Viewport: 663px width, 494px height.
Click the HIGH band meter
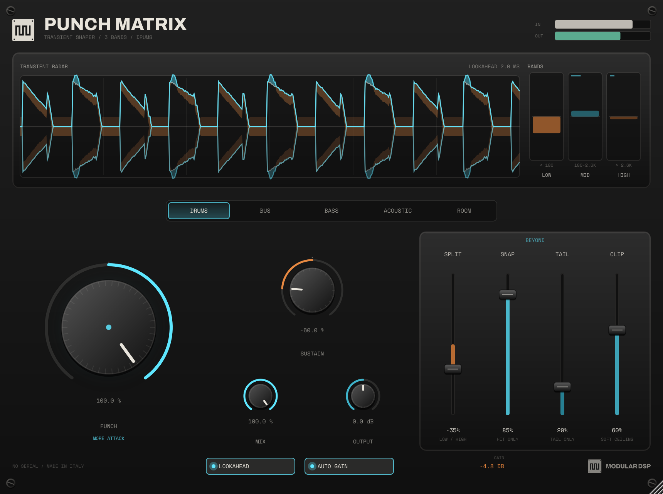[624, 117]
